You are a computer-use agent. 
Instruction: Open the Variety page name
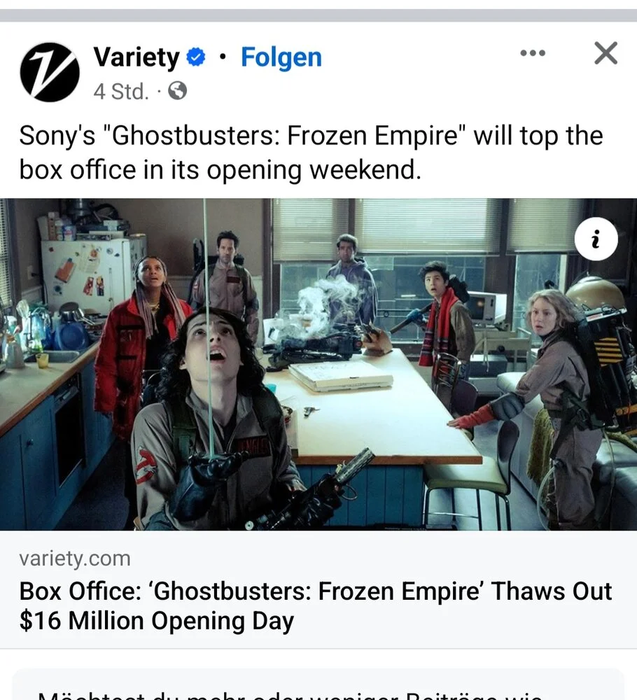tap(136, 57)
